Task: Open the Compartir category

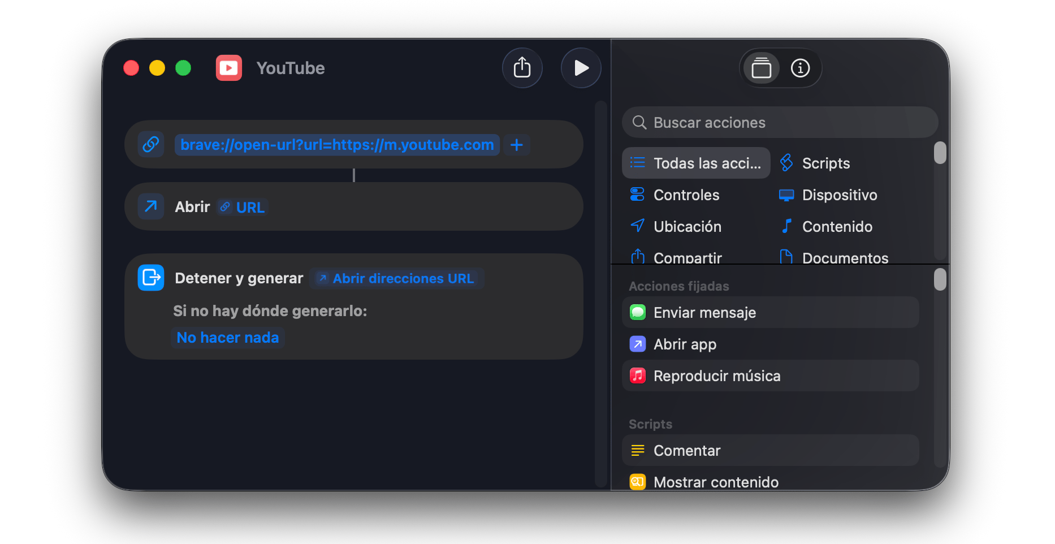Action: pyautogui.click(x=676, y=257)
